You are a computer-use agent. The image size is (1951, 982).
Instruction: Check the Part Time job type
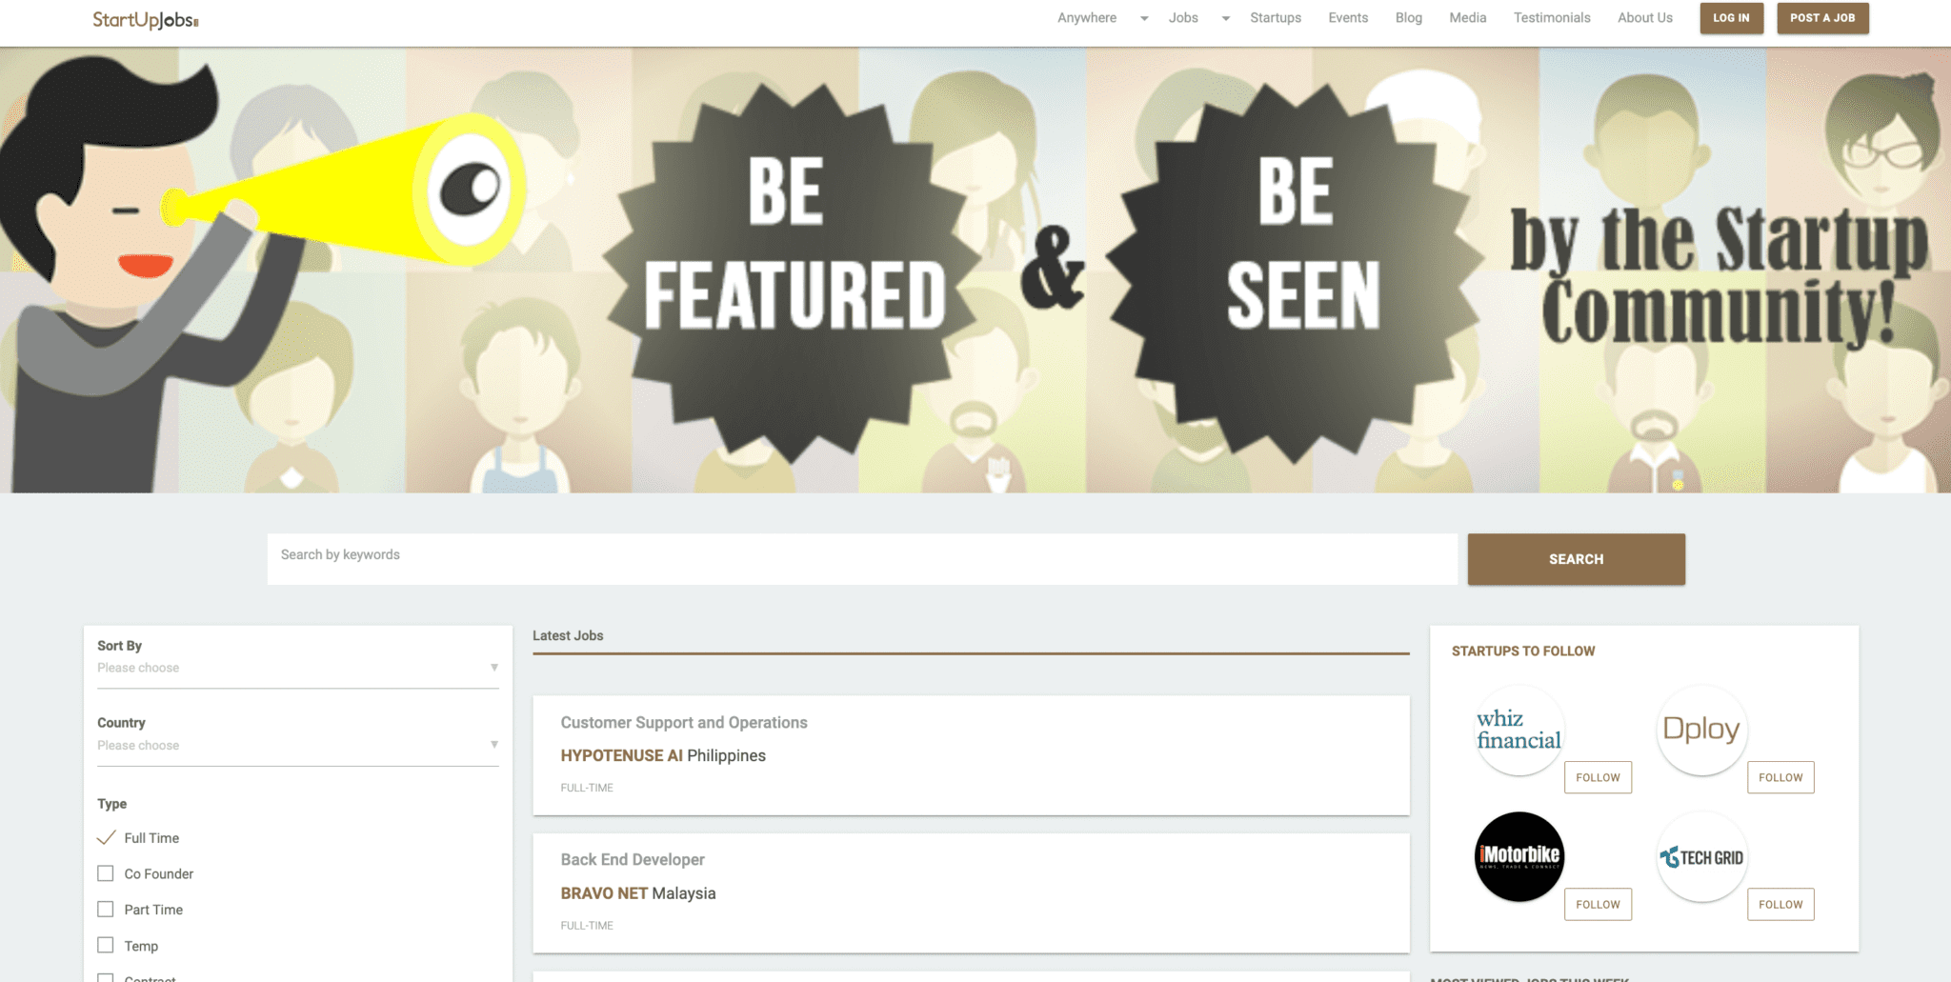[105, 909]
